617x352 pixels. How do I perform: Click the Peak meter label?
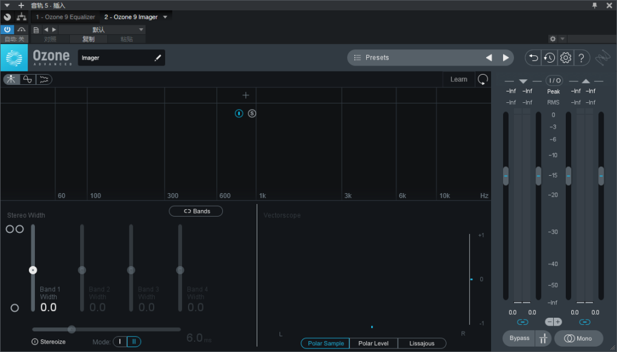tap(553, 91)
